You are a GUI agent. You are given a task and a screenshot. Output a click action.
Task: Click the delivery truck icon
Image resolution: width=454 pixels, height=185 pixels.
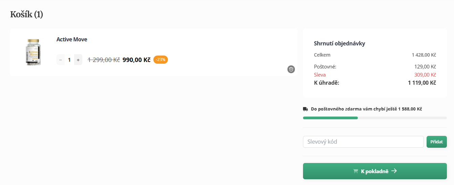305,109
